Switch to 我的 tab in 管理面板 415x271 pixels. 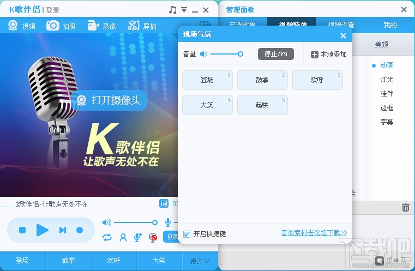coord(390,25)
